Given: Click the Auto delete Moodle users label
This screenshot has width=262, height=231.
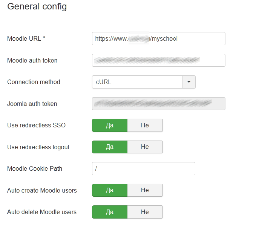Looking at the screenshot, I should tap(42, 212).
